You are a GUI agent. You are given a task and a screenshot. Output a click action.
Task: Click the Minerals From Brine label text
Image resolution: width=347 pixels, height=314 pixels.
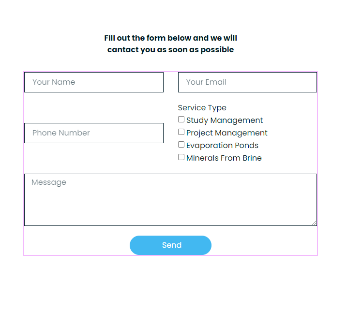click(224, 158)
